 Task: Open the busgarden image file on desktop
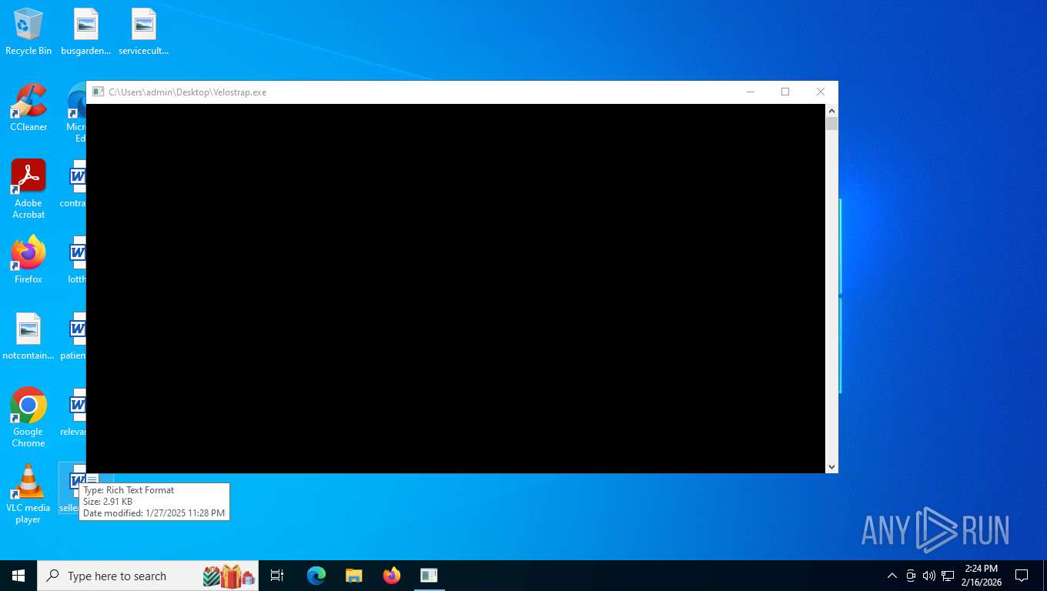click(86, 32)
